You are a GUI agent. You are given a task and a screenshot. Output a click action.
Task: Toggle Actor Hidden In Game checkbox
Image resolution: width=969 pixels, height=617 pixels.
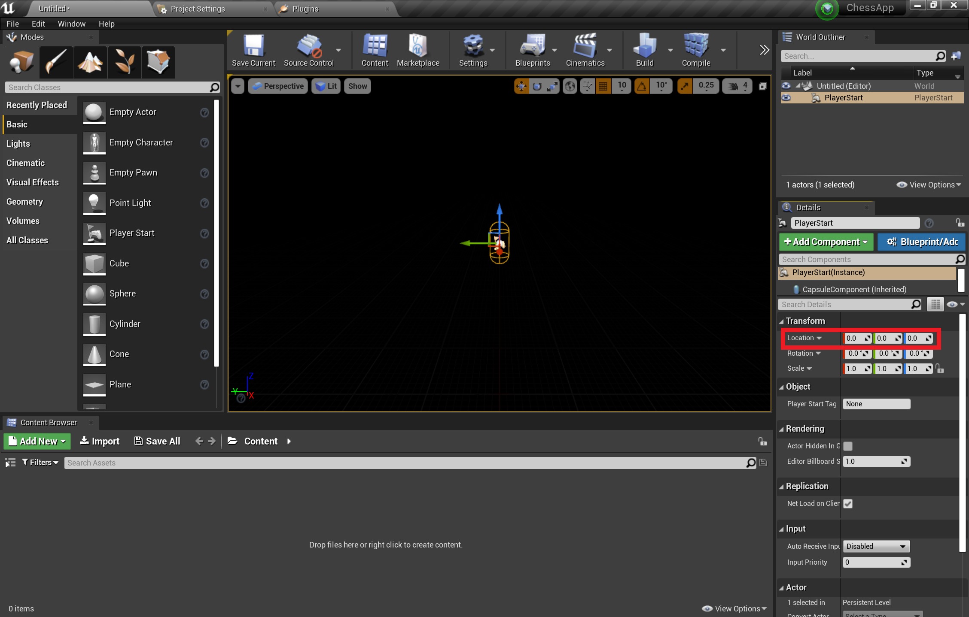pyautogui.click(x=848, y=446)
